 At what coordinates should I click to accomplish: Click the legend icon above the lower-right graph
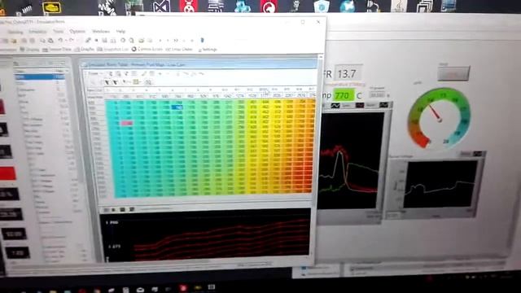(x=478, y=154)
